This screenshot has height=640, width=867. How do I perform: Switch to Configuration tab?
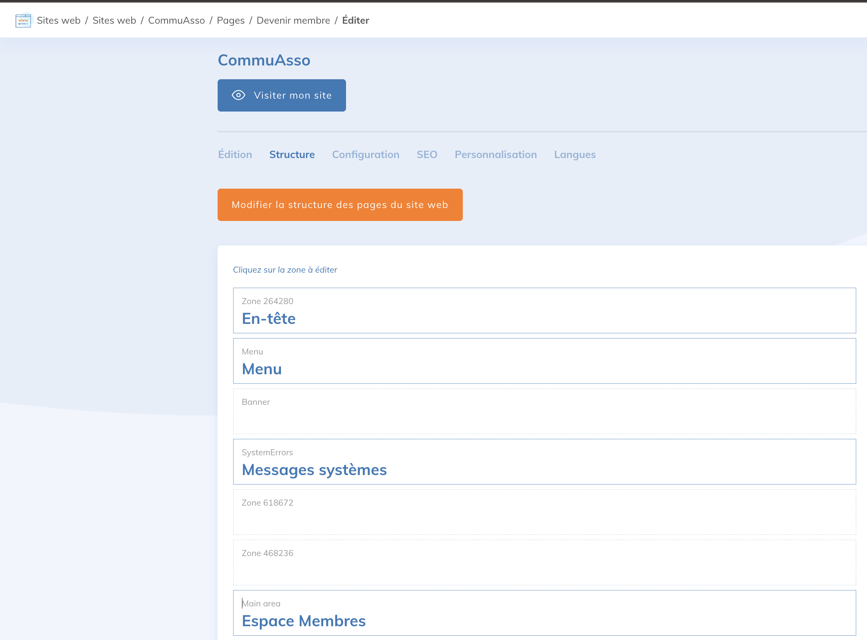pos(365,155)
